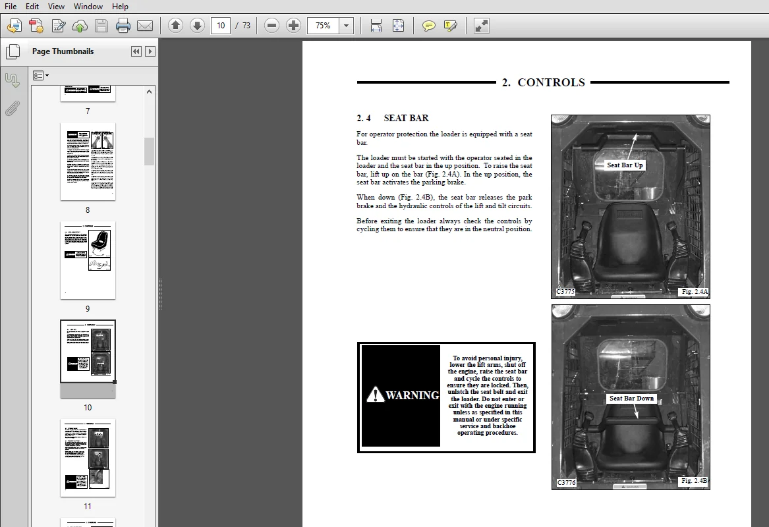The height and width of the screenshot is (527, 769).
Task: Click the expand panel right arrow
Action: 150,51
